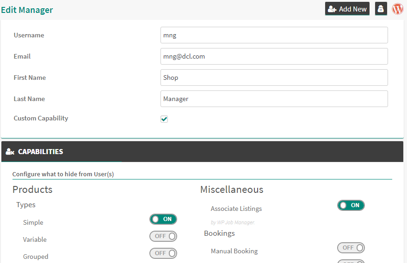The height and width of the screenshot is (263, 407).
Task: Toggle the Manual Booking switch
Action: pyautogui.click(x=351, y=248)
